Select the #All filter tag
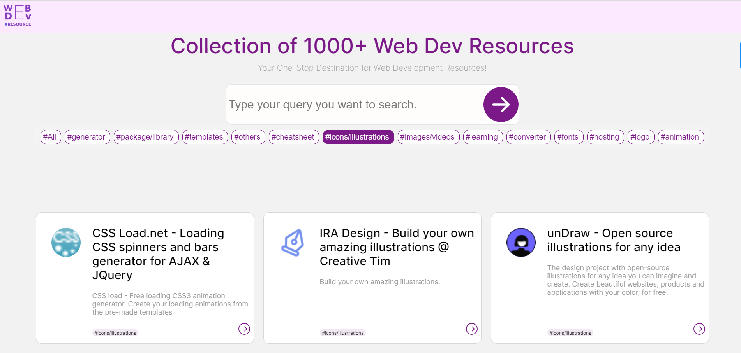The width and height of the screenshot is (741, 353). pyautogui.click(x=51, y=137)
